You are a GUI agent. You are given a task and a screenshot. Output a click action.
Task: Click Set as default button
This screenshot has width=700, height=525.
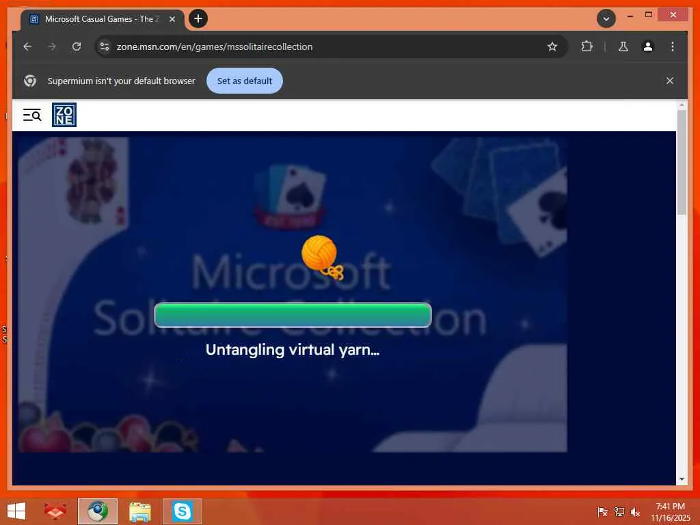click(245, 81)
